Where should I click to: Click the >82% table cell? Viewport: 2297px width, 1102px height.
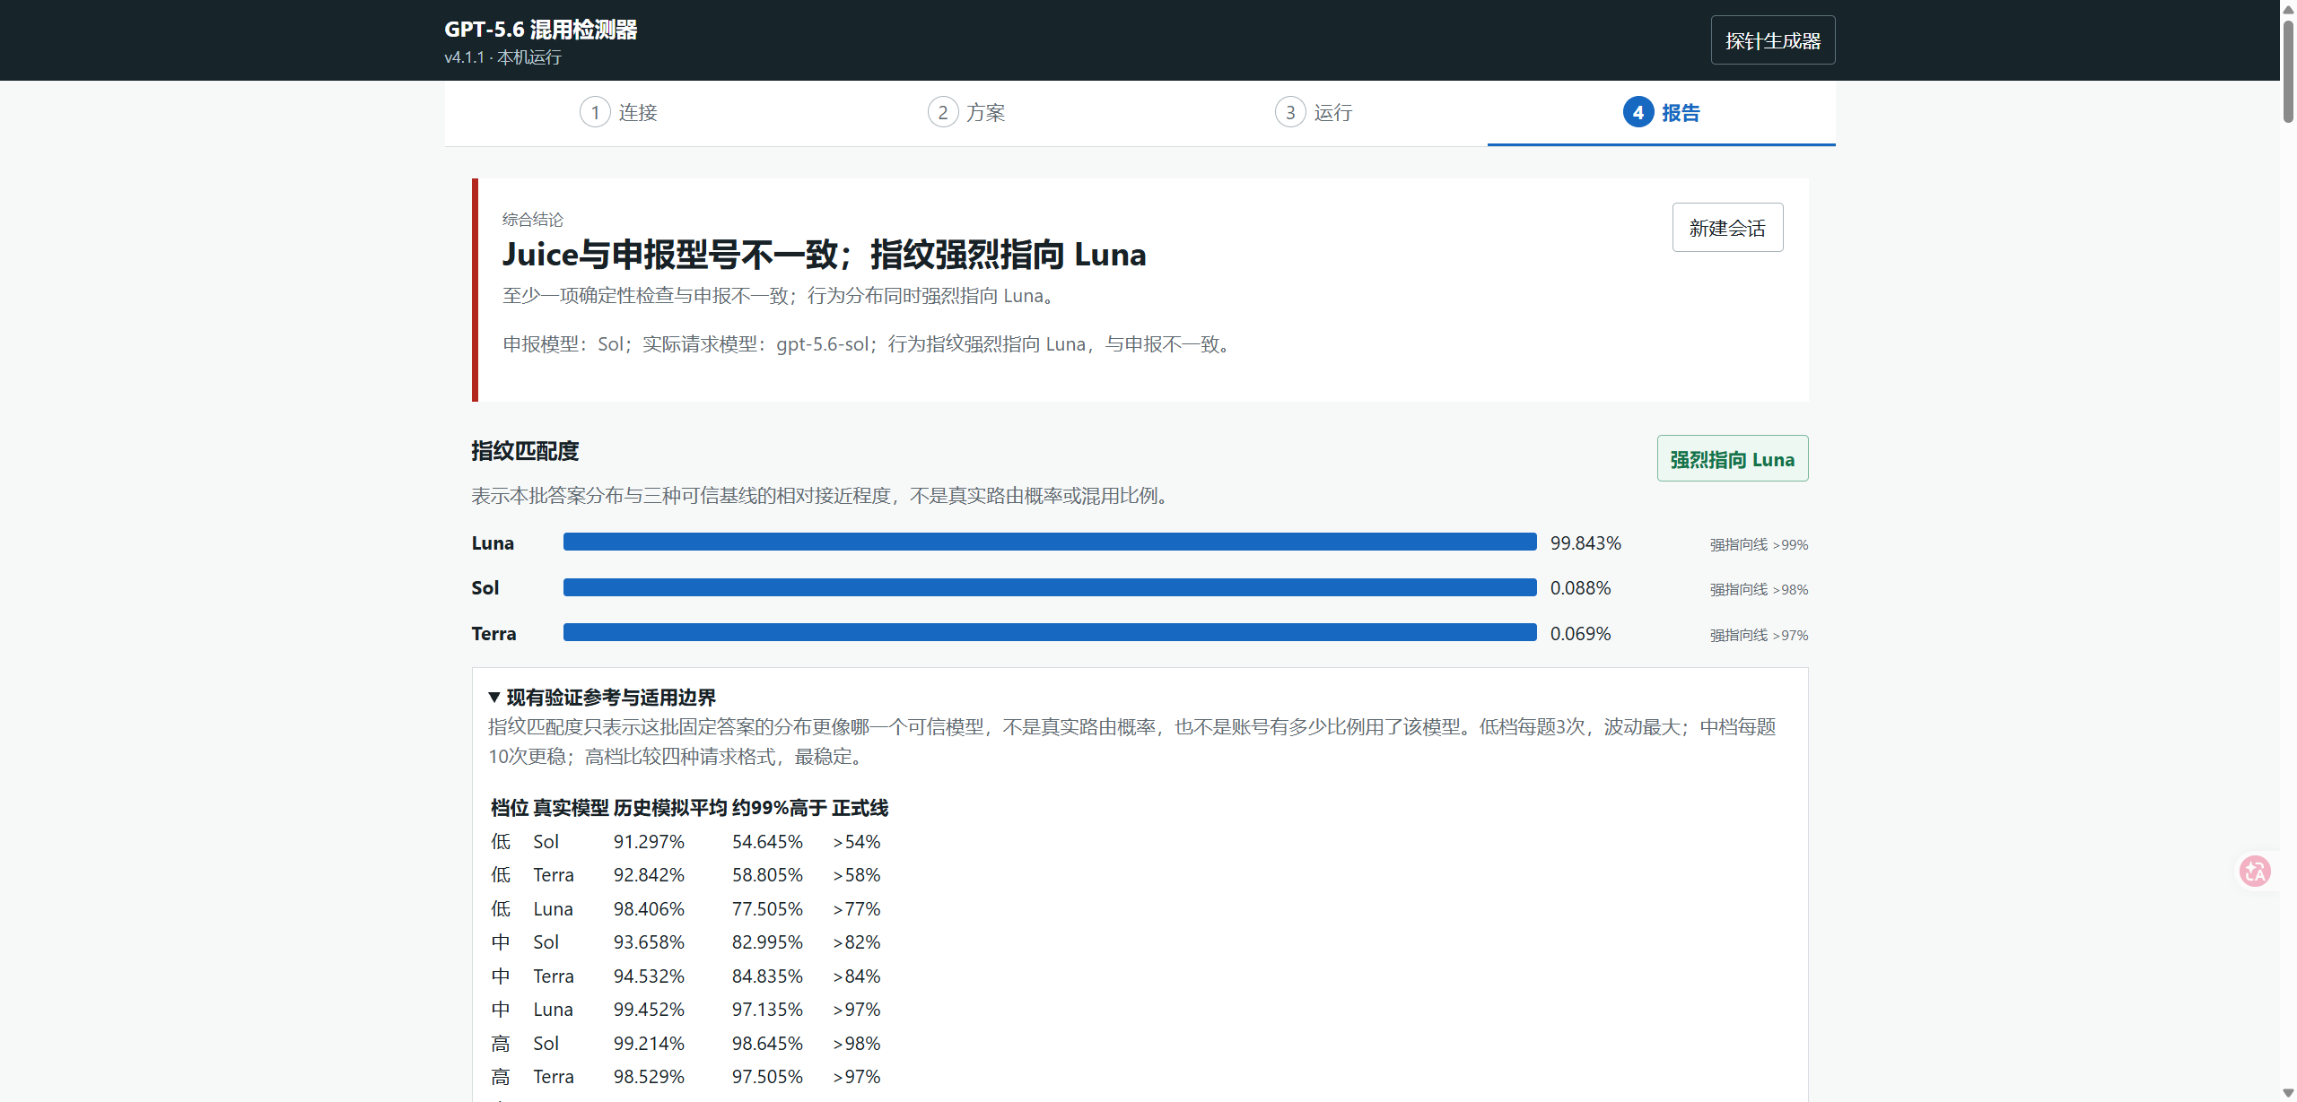click(x=857, y=942)
